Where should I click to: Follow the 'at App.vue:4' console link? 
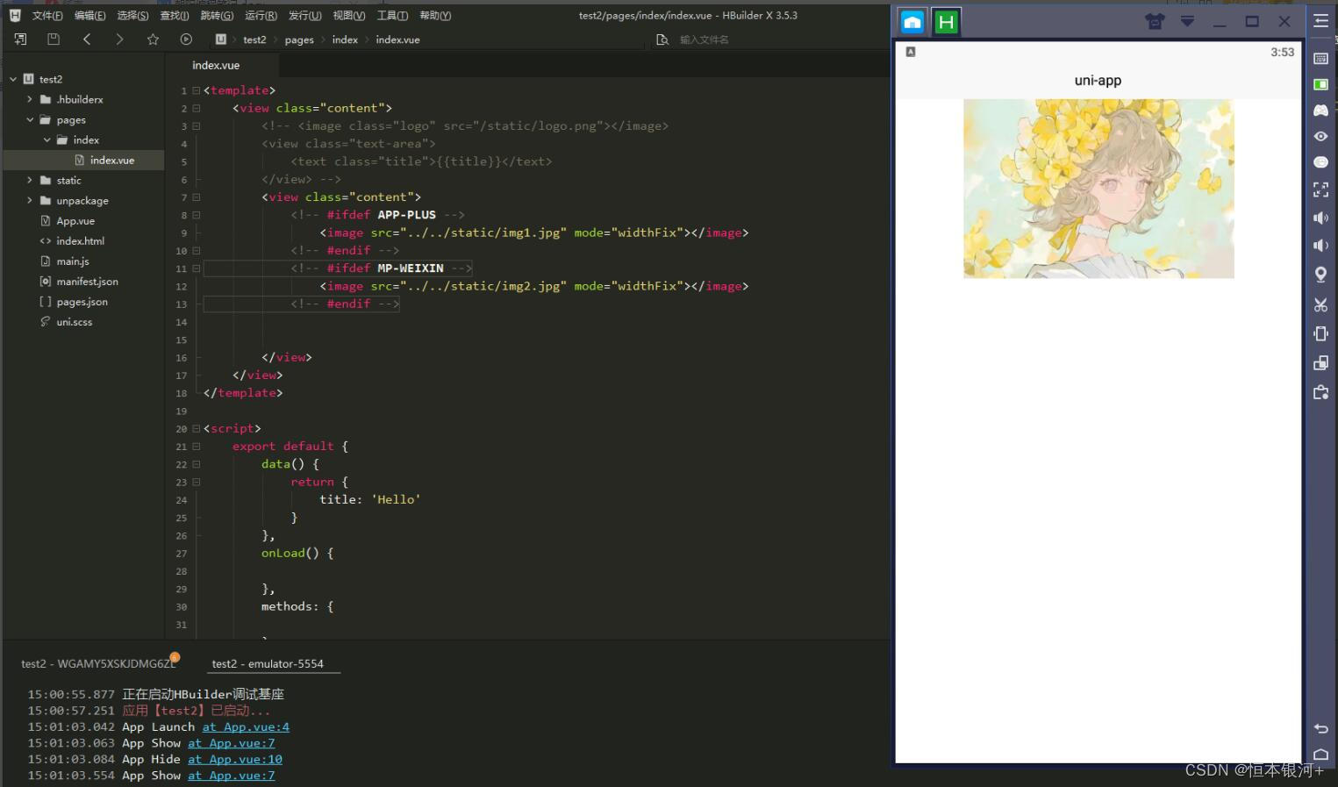[246, 727]
